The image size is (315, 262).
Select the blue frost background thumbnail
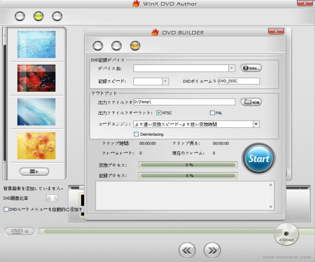(x=36, y=45)
